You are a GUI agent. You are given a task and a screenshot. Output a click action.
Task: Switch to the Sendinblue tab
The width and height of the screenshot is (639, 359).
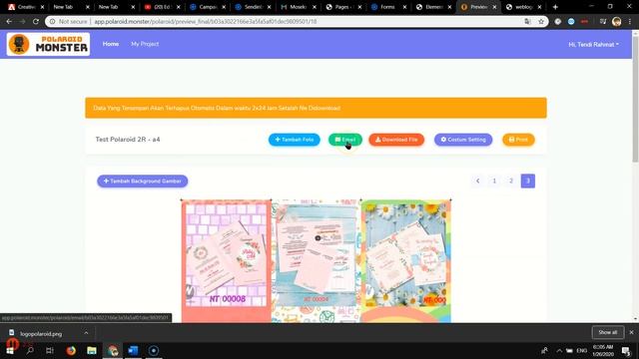pos(253,7)
